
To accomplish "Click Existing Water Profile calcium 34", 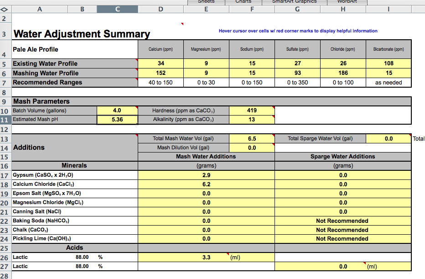I will (x=161, y=63).
